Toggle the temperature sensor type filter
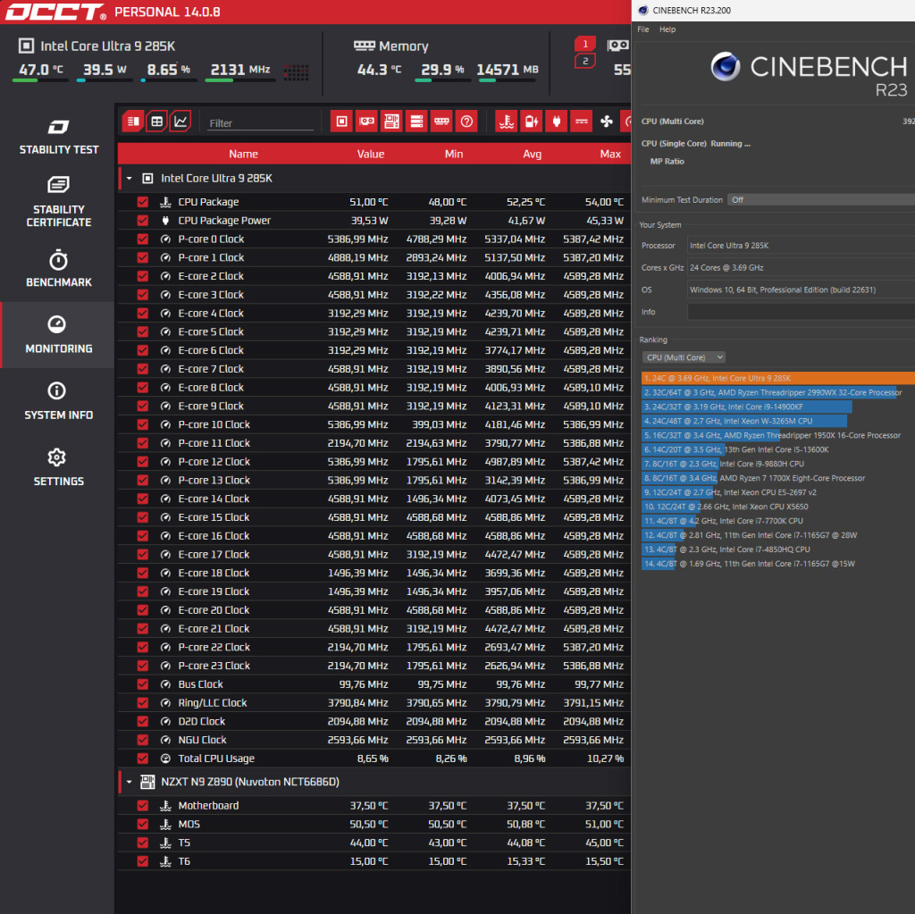915x914 pixels. pyautogui.click(x=507, y=122)
